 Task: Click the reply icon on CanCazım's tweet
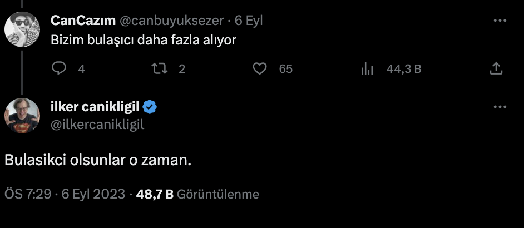59,69
